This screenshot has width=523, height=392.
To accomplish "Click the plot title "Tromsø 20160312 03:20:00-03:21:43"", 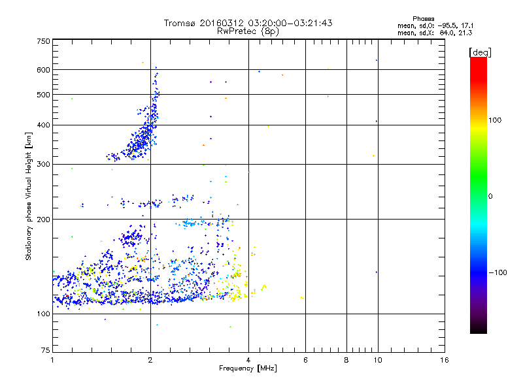I will click(248, 23).
